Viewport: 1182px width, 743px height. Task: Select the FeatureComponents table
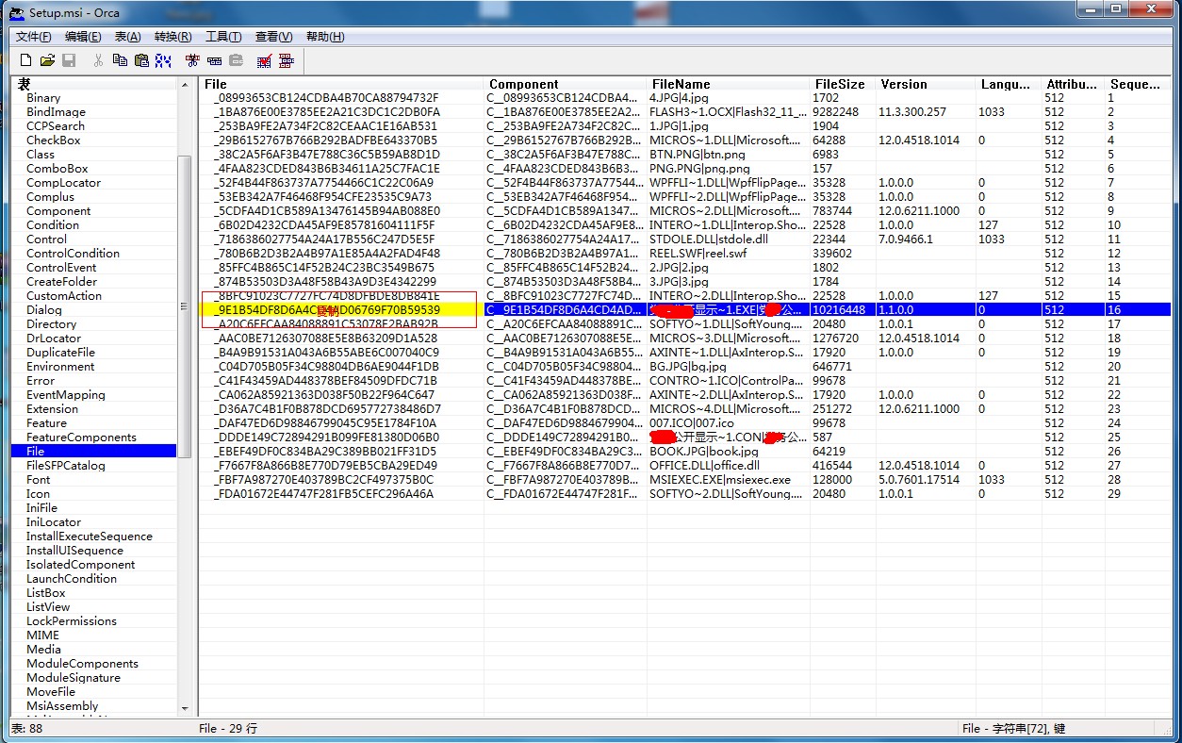click(81, 438)
